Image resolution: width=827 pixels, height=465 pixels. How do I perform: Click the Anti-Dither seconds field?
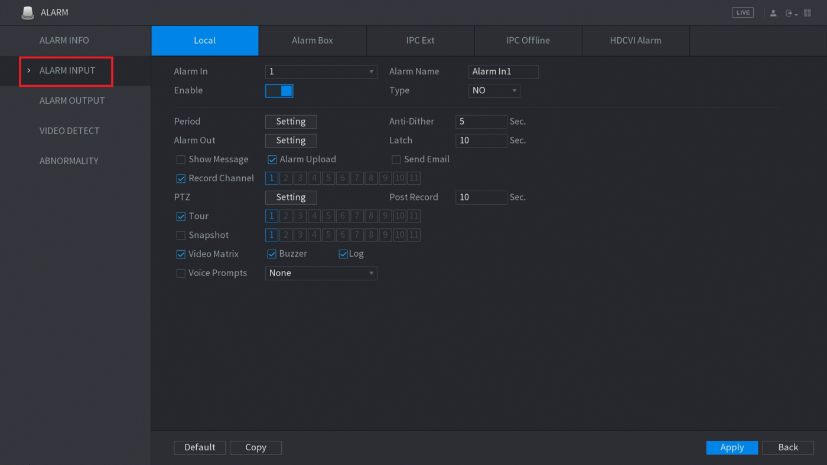click(481, 122)
